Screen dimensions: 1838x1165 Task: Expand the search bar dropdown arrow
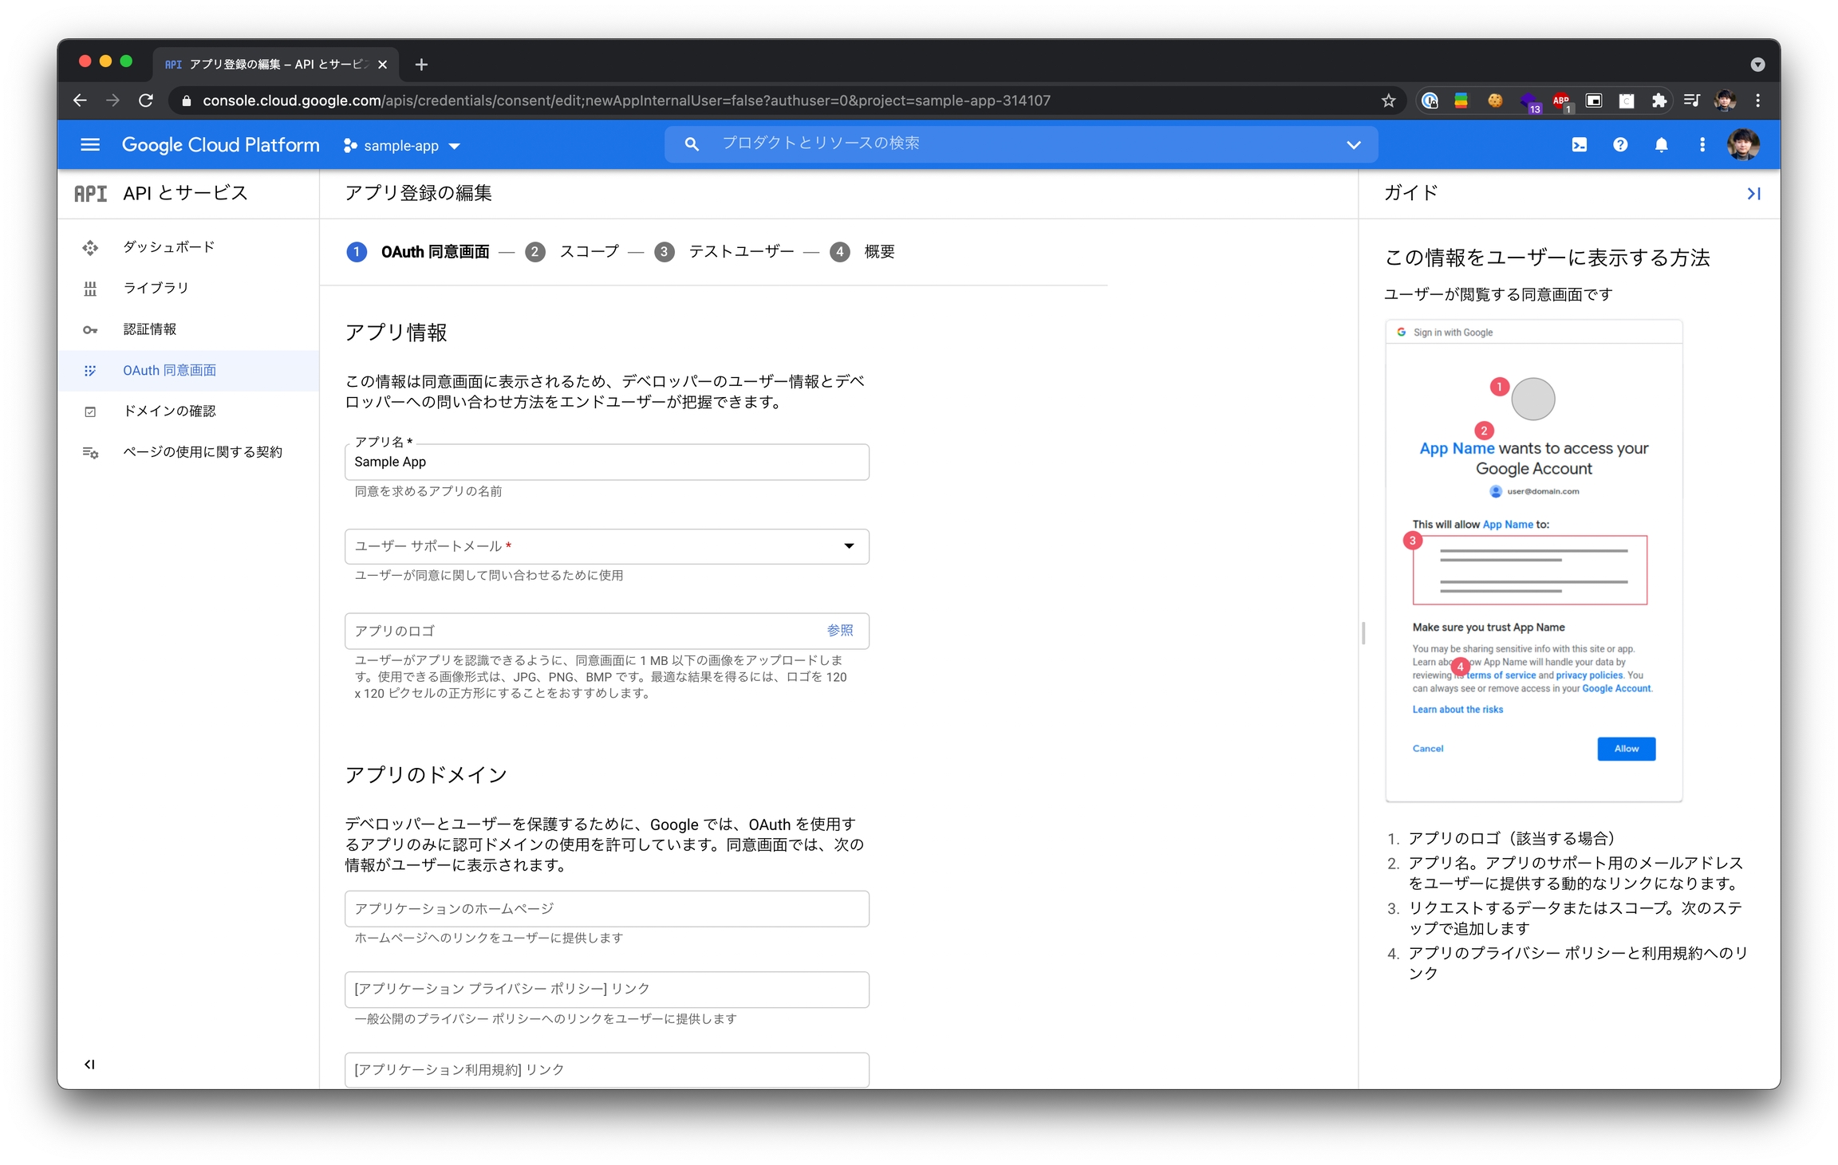pyautogui.click(x=1353, y=144)
